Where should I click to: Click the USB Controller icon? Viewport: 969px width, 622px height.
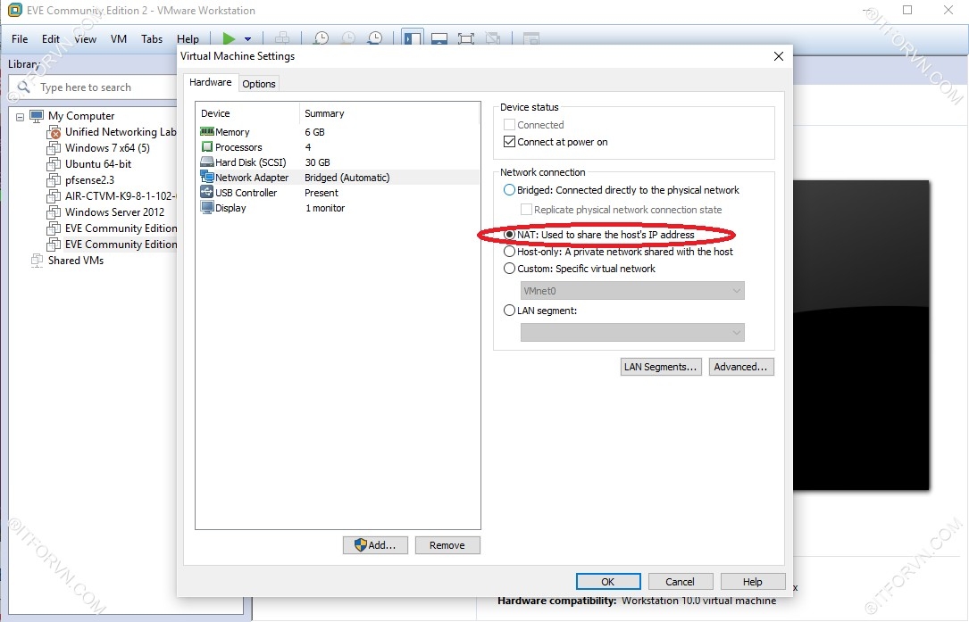coord(207,193)
